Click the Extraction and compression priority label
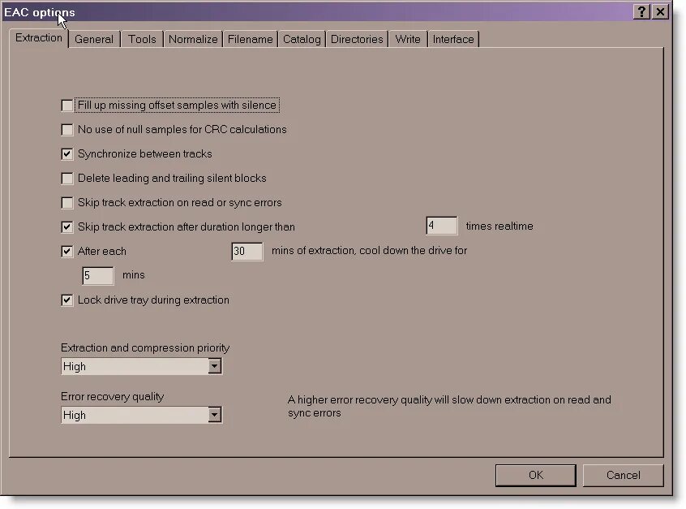686x509 pixels. coord(145,347)
